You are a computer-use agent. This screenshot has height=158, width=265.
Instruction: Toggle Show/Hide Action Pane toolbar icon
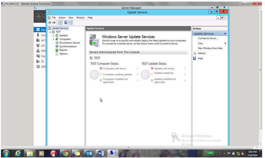pos(71,23)
